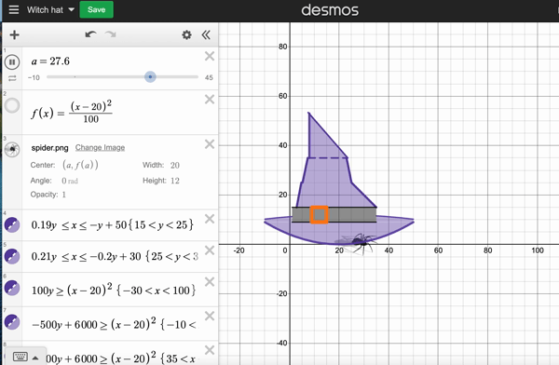Edit the image Width value 20
The height and width of the screenshot is (365, 559).
tap(175, 165)
